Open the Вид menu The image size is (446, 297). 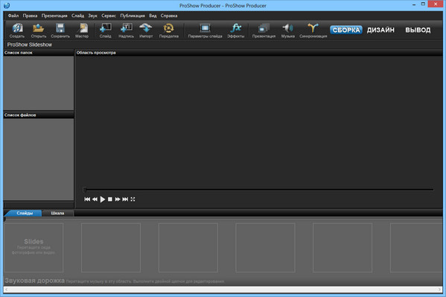153,16
